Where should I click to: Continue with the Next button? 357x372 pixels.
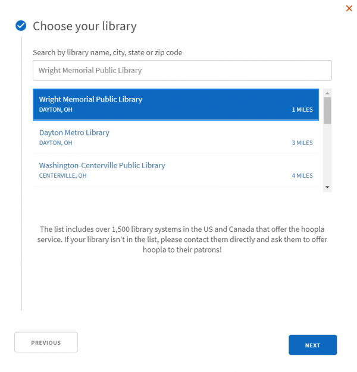tap(312, 345)
